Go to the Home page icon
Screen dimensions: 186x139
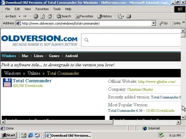50,16
